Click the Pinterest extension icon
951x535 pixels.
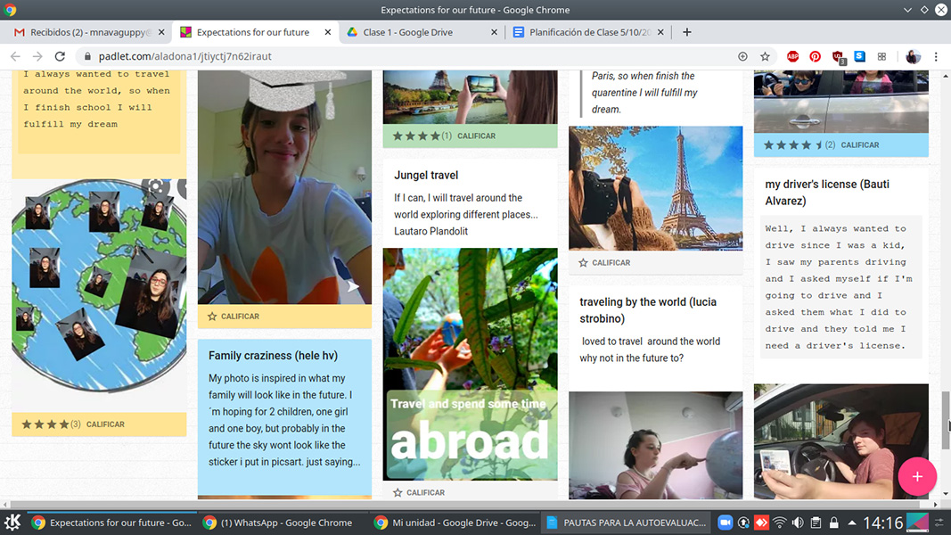click(815, 56)
